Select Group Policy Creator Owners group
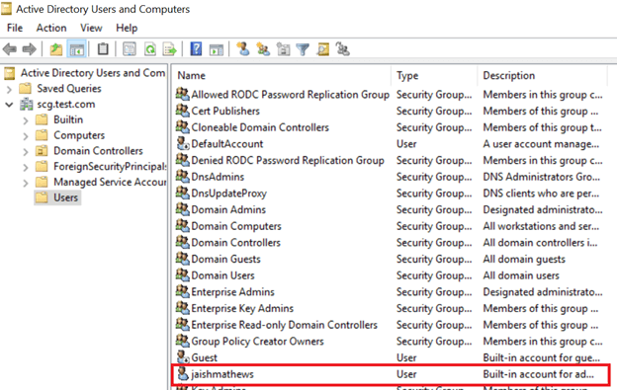This screenshot has width=617, height=390. point(257,342)
